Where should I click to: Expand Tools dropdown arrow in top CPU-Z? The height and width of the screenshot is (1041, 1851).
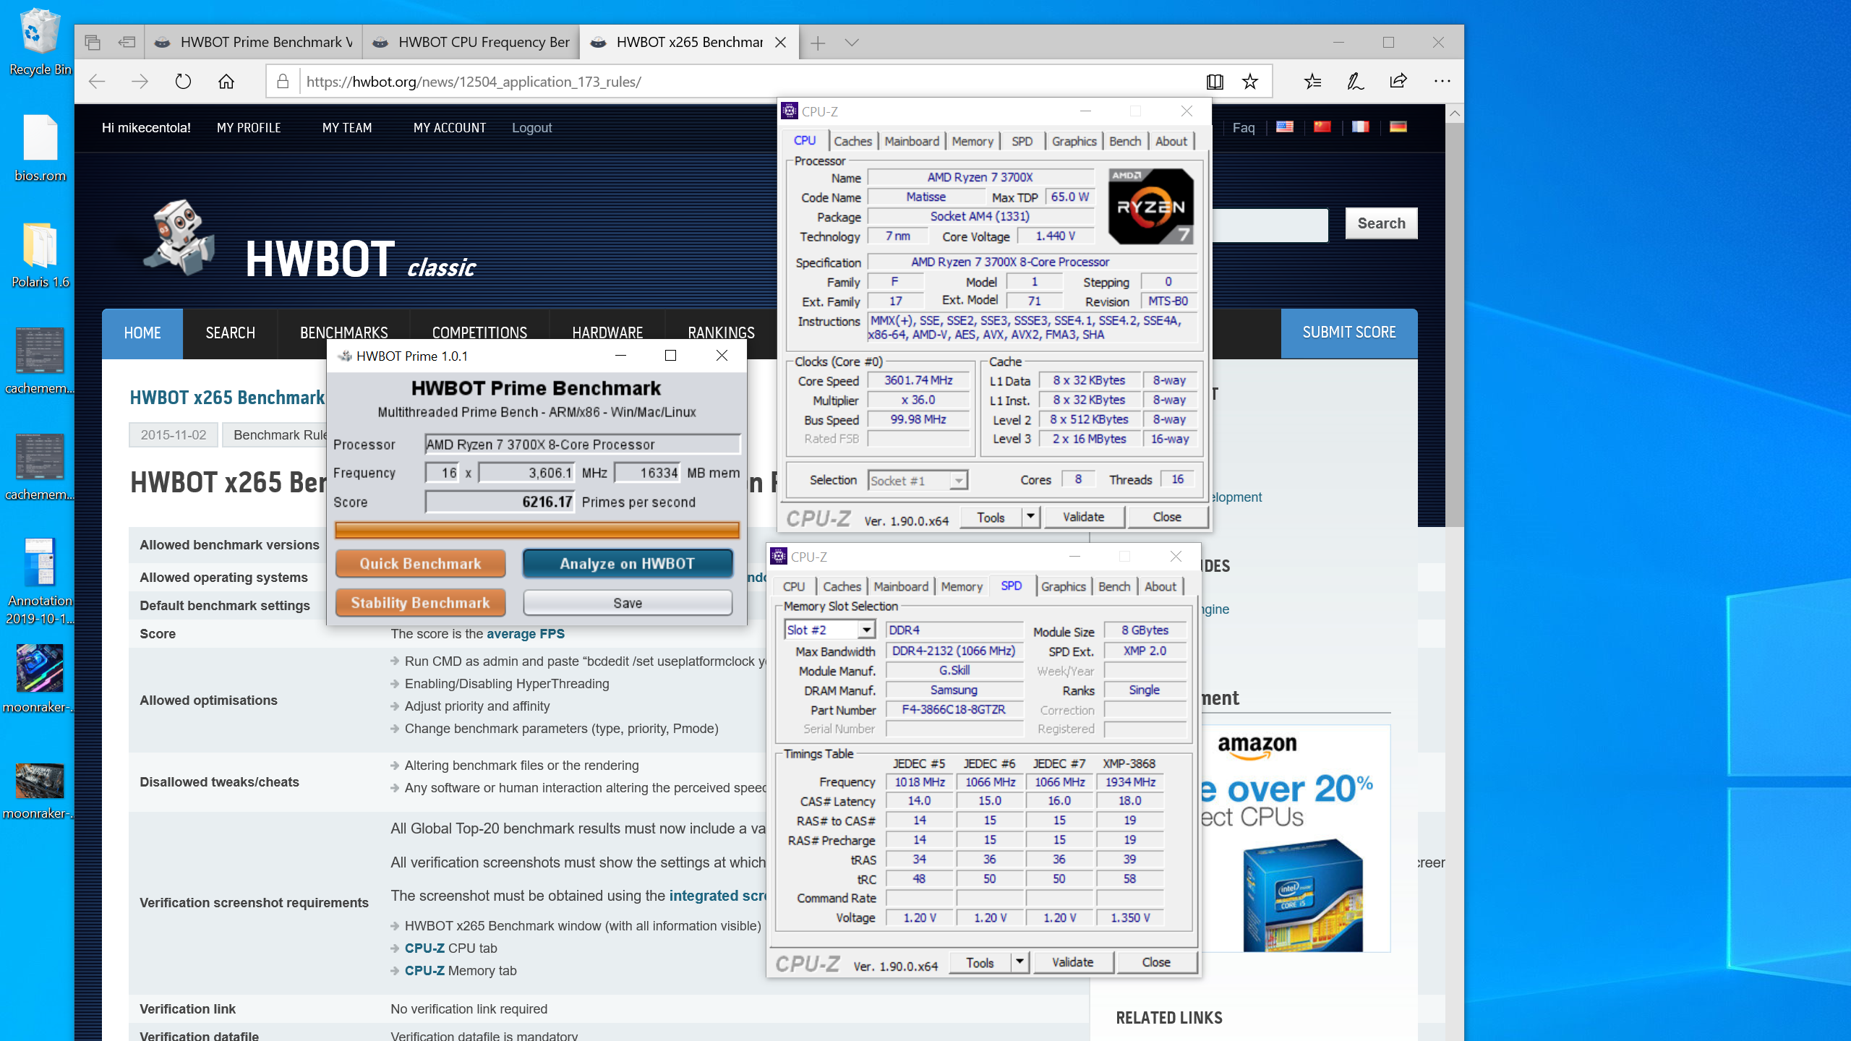click(x=1030, y=517)
